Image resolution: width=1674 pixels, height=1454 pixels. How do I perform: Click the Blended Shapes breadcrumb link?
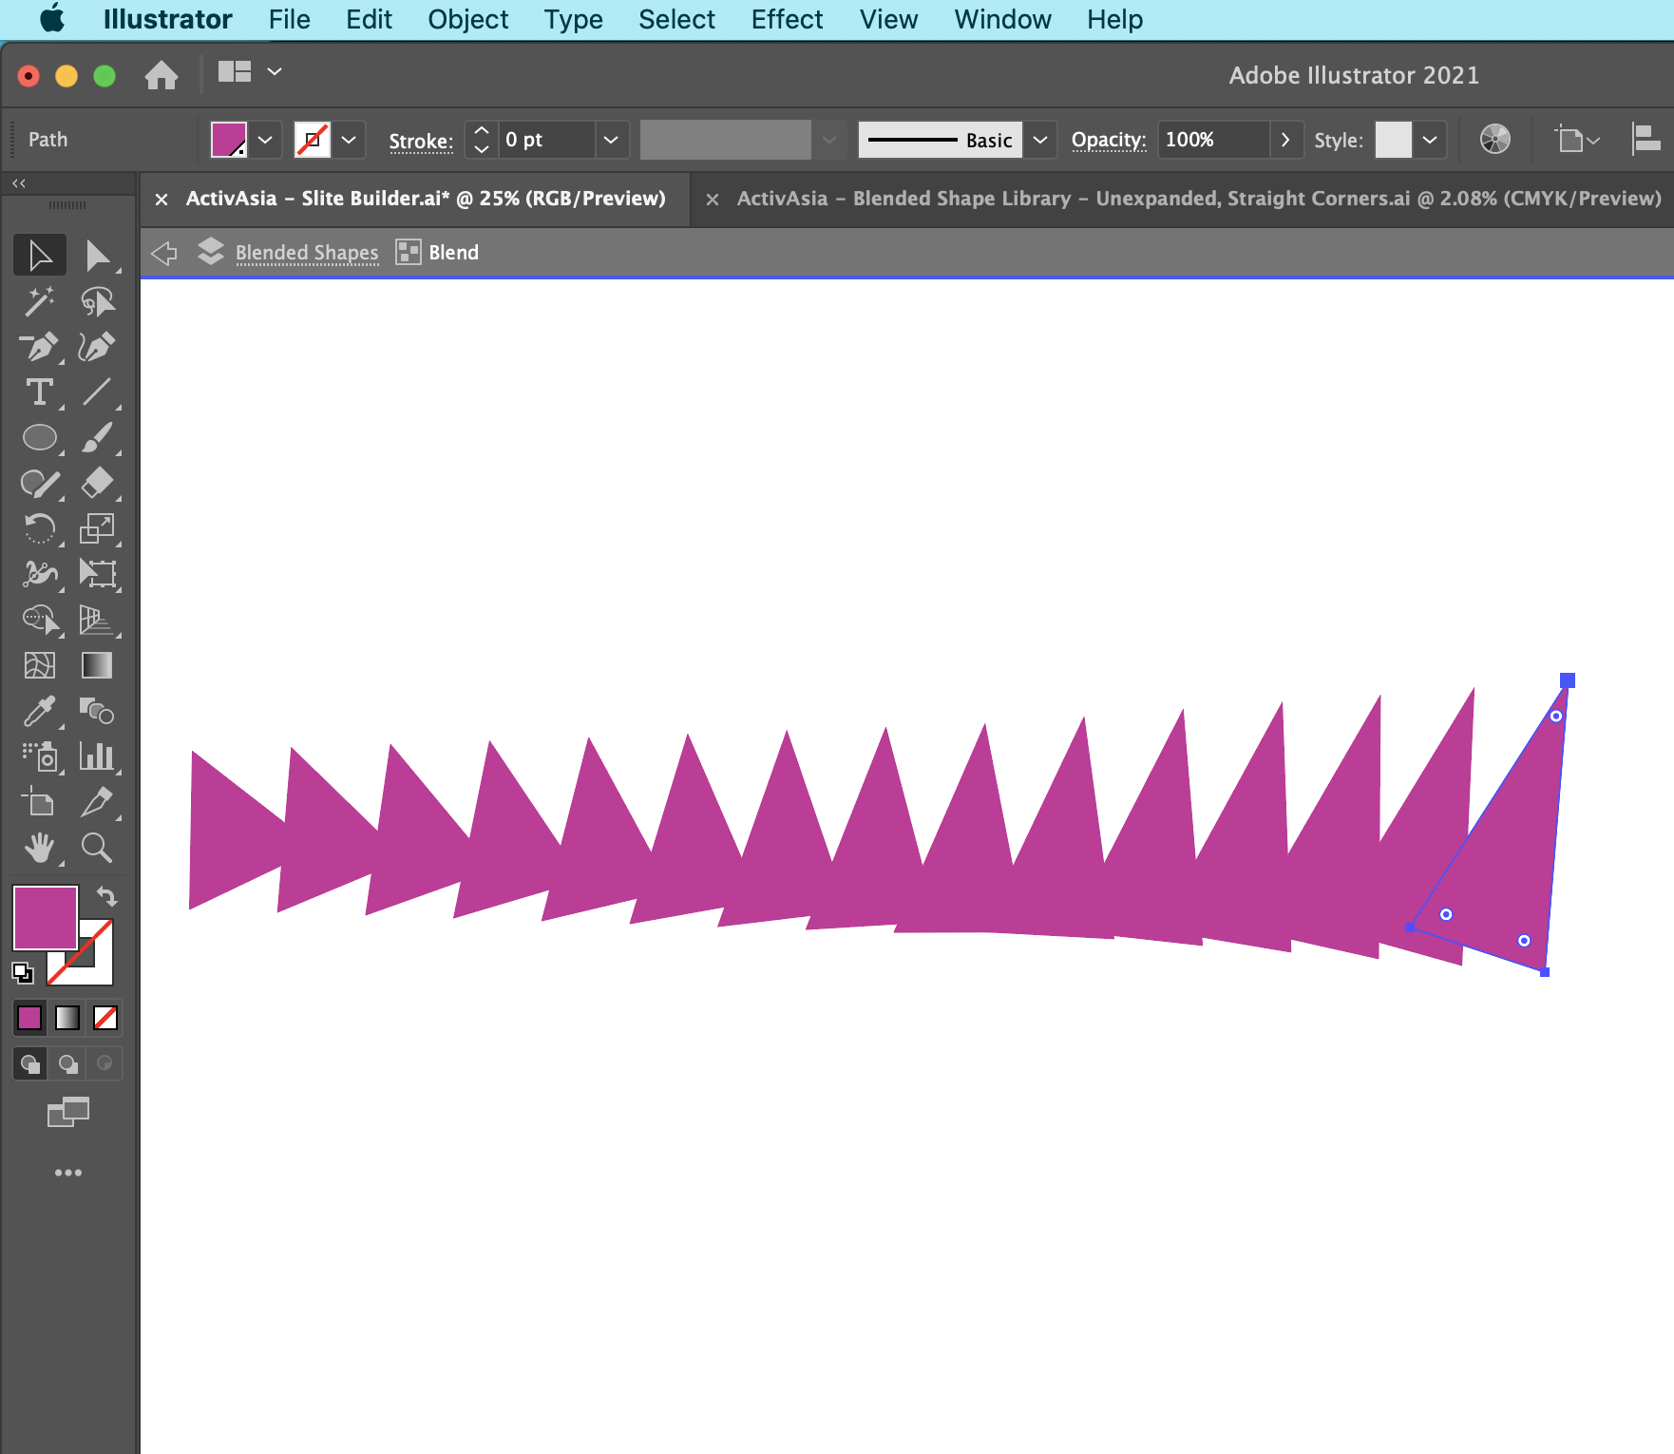306,252
